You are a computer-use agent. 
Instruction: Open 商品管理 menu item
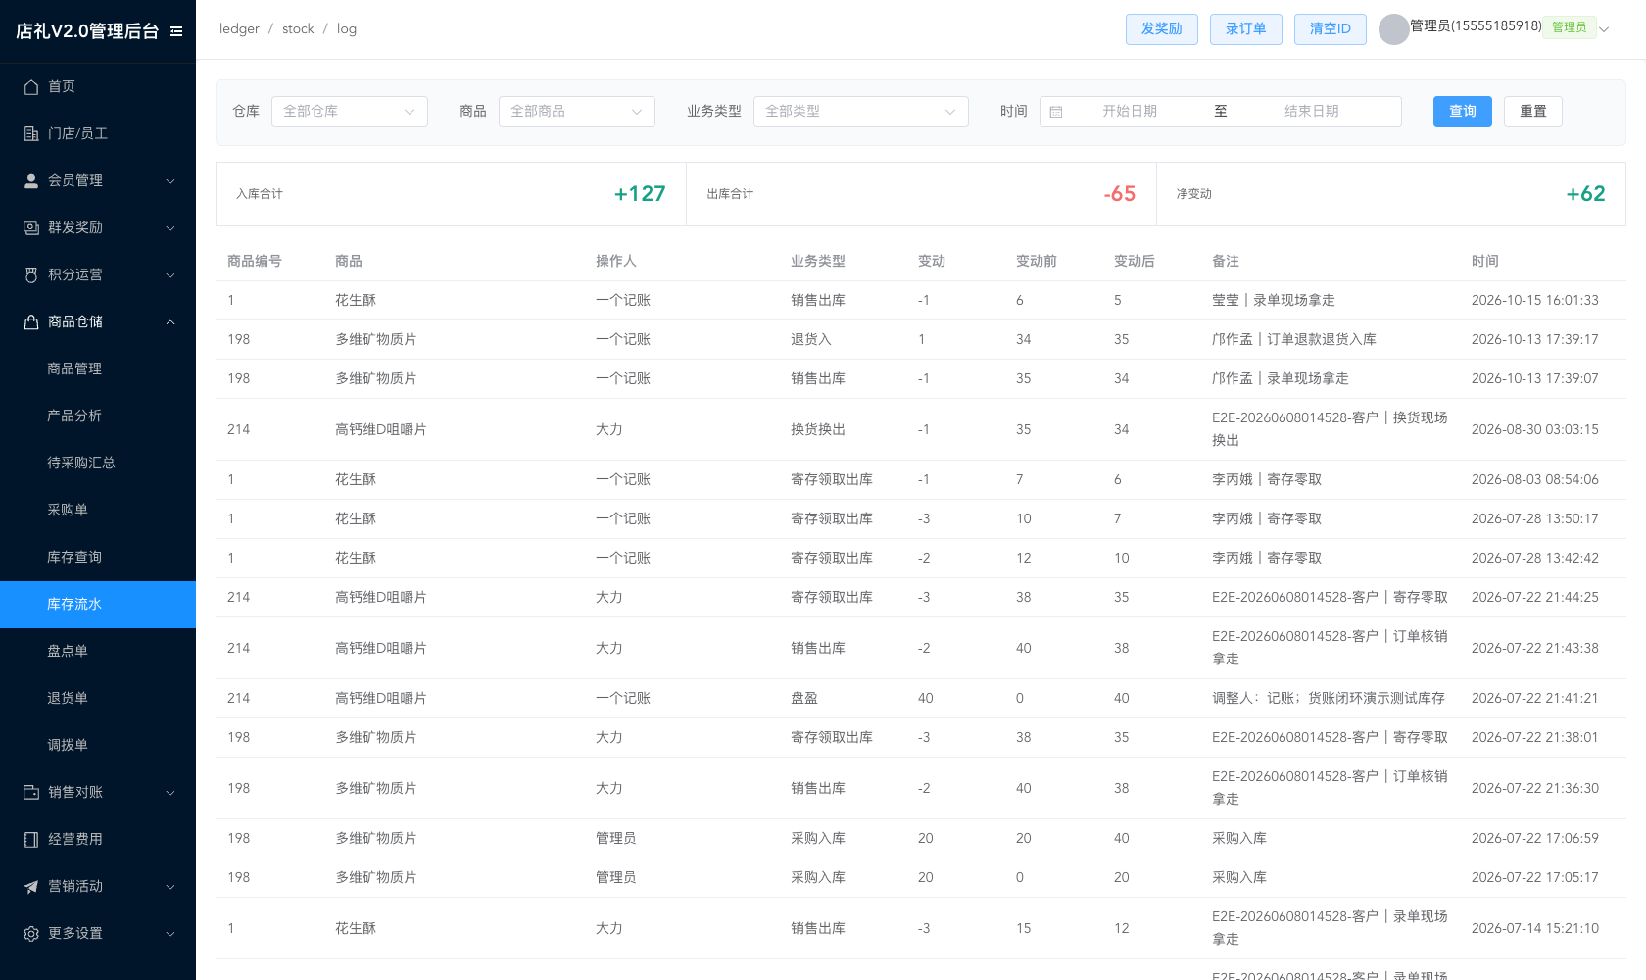pyautogui.click(x=98, y=368)
